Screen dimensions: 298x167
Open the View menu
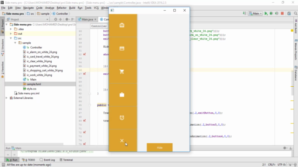[18, 8]
